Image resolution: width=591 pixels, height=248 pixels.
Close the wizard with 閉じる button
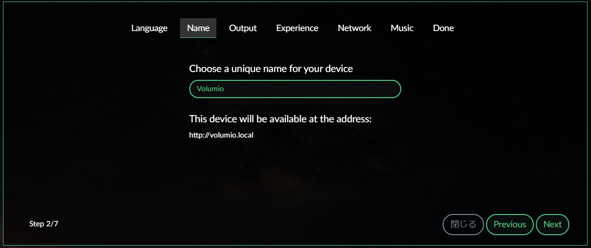[x=463, y=224]
